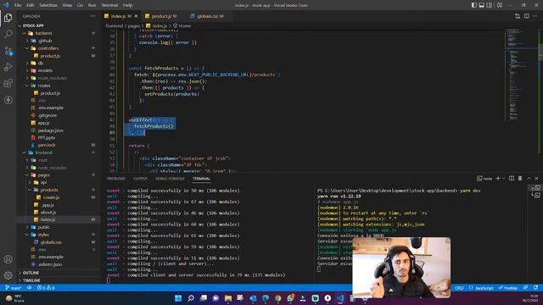Change CRLF line ending setting
This screenshot has height=305, width=543.
[459, 288]
